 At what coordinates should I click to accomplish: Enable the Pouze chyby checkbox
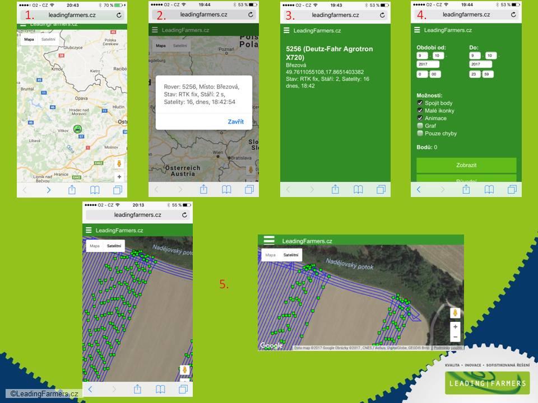[x=420, y=133]
